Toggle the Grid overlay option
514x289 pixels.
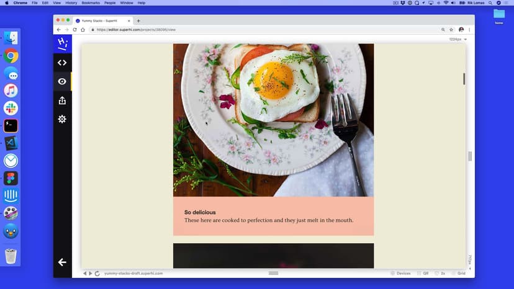pos(458,273)
